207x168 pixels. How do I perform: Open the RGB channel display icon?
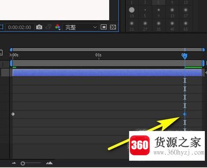point(58,27)
